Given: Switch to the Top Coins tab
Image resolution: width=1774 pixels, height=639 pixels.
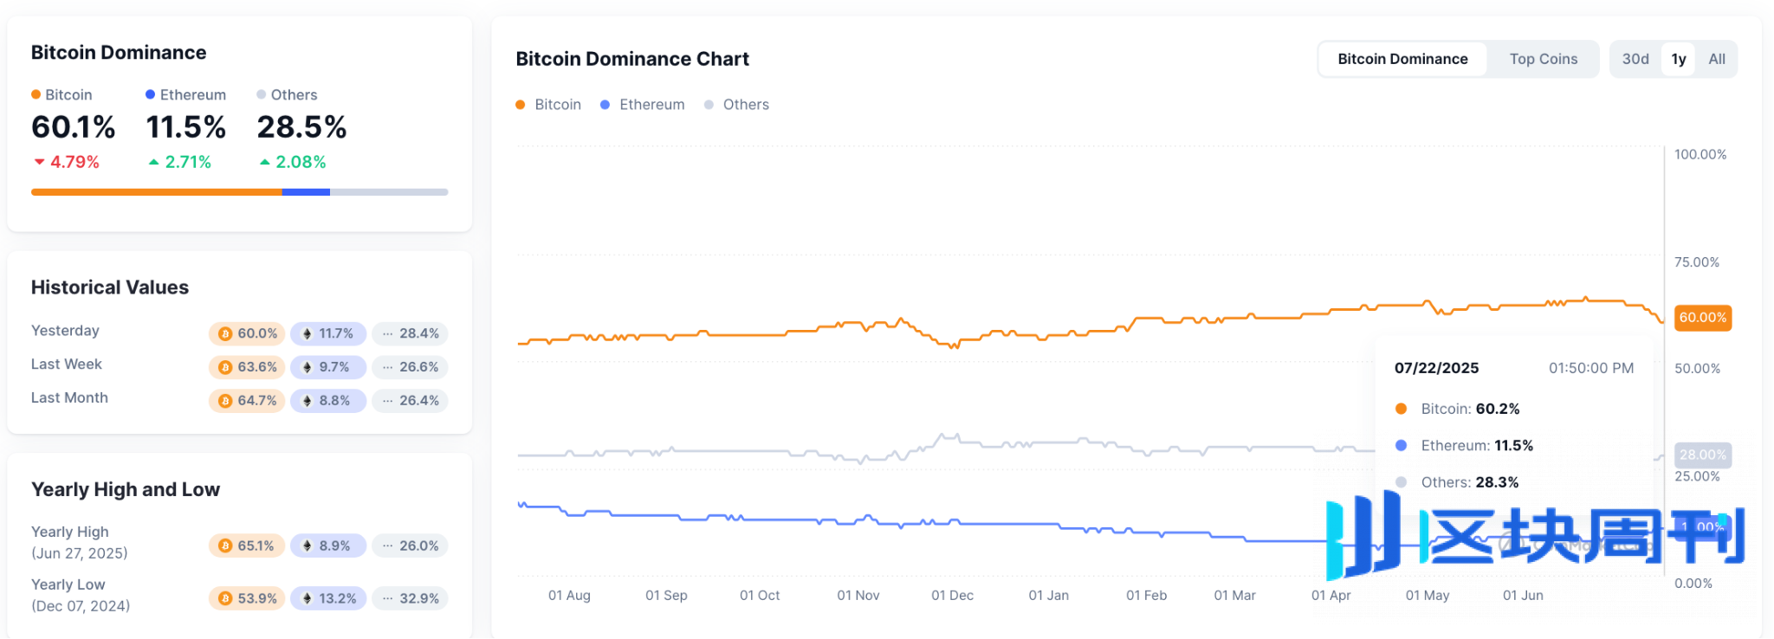Looking at the screenshot, I should tap(1543, 59).
